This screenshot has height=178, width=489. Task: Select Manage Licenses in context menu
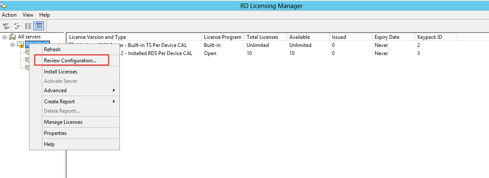click(x=75, y=122)
